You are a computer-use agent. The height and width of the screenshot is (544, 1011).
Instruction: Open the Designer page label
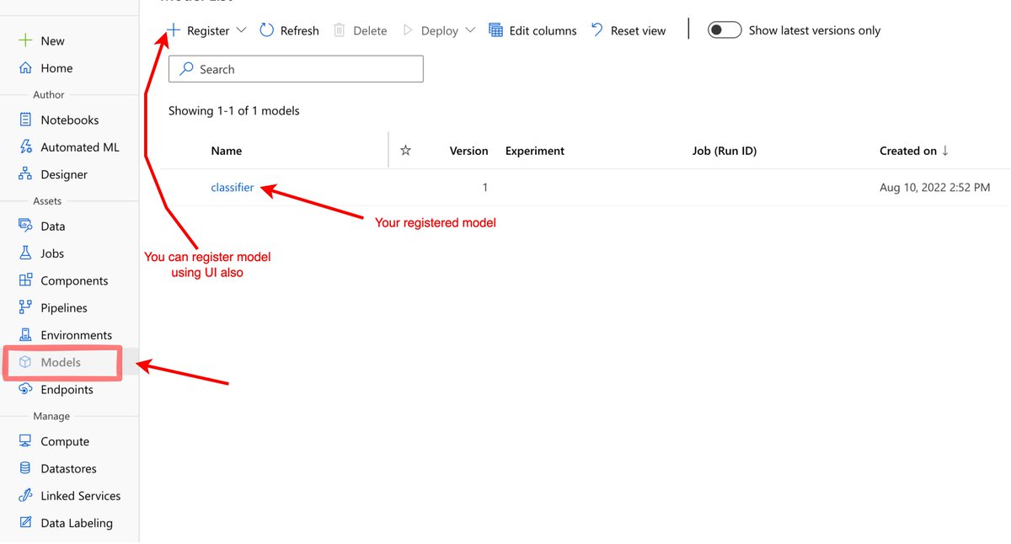tap(64, 174)
